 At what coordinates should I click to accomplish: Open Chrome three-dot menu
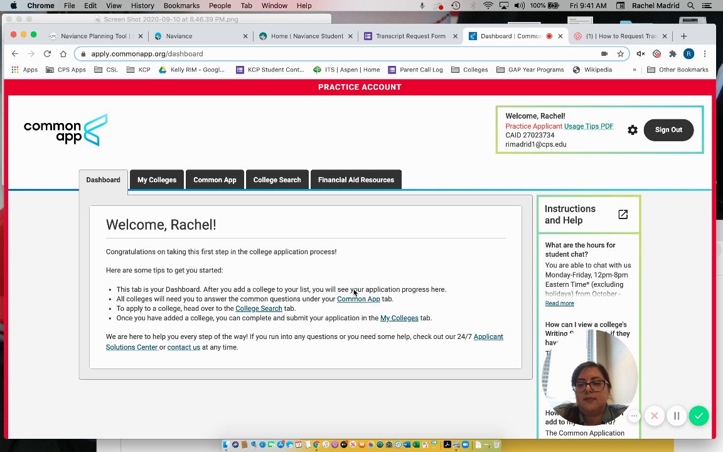pos(705,54)
